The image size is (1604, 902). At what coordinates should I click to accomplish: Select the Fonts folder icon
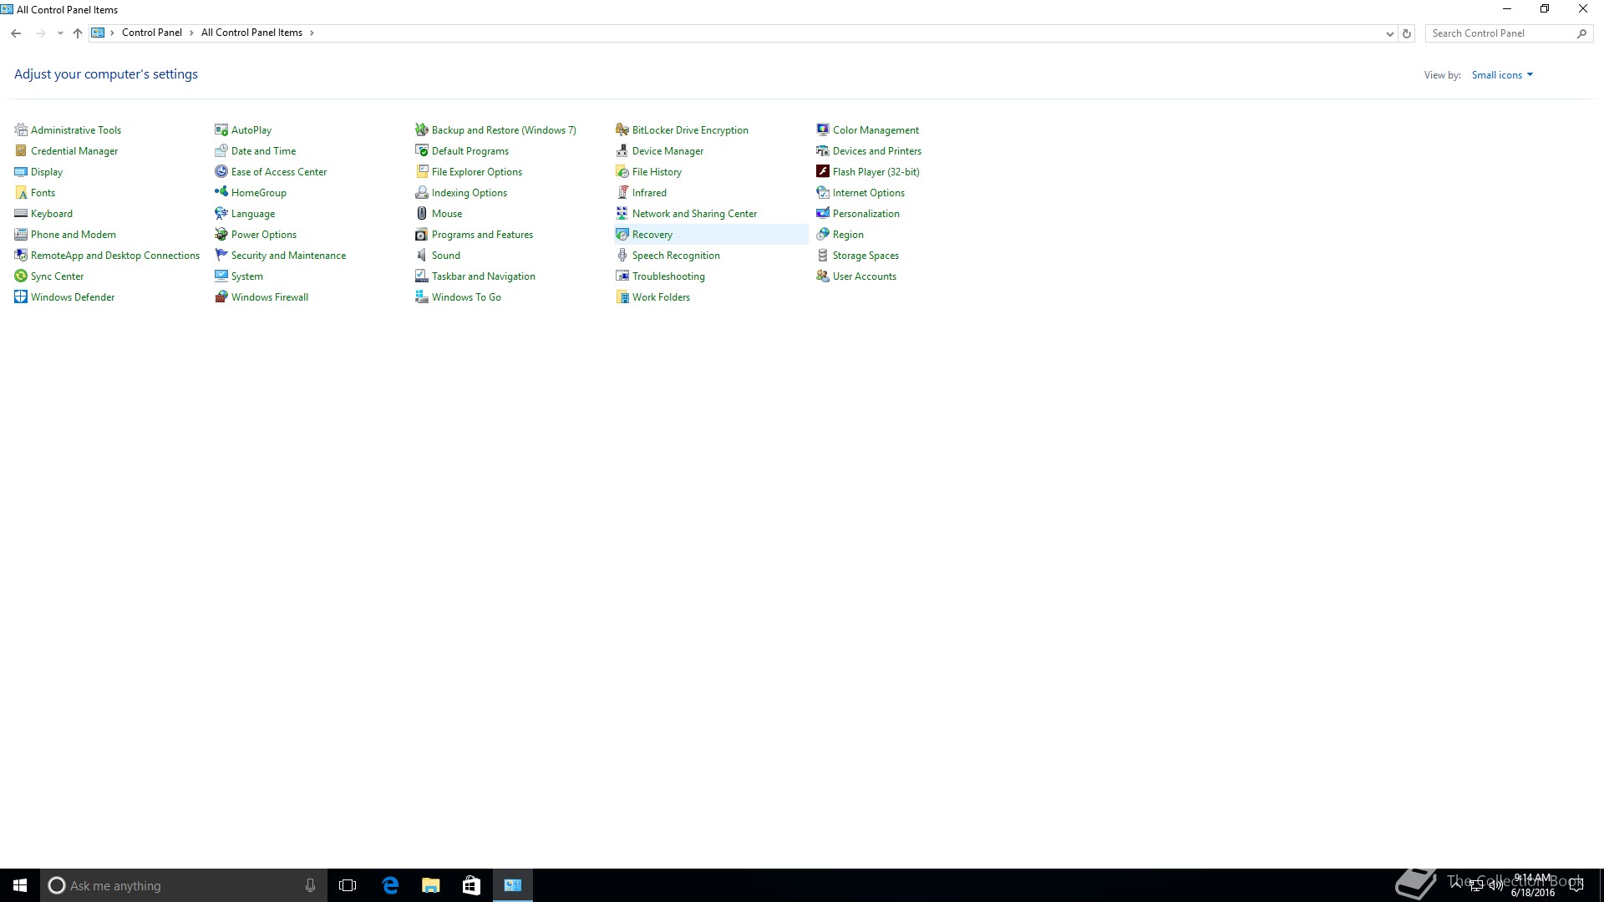[x=21, y=193]
